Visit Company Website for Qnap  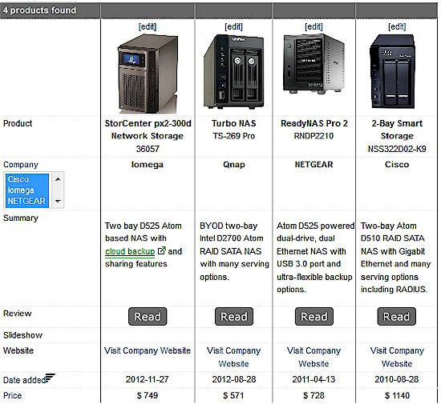(x=233, y=357)
